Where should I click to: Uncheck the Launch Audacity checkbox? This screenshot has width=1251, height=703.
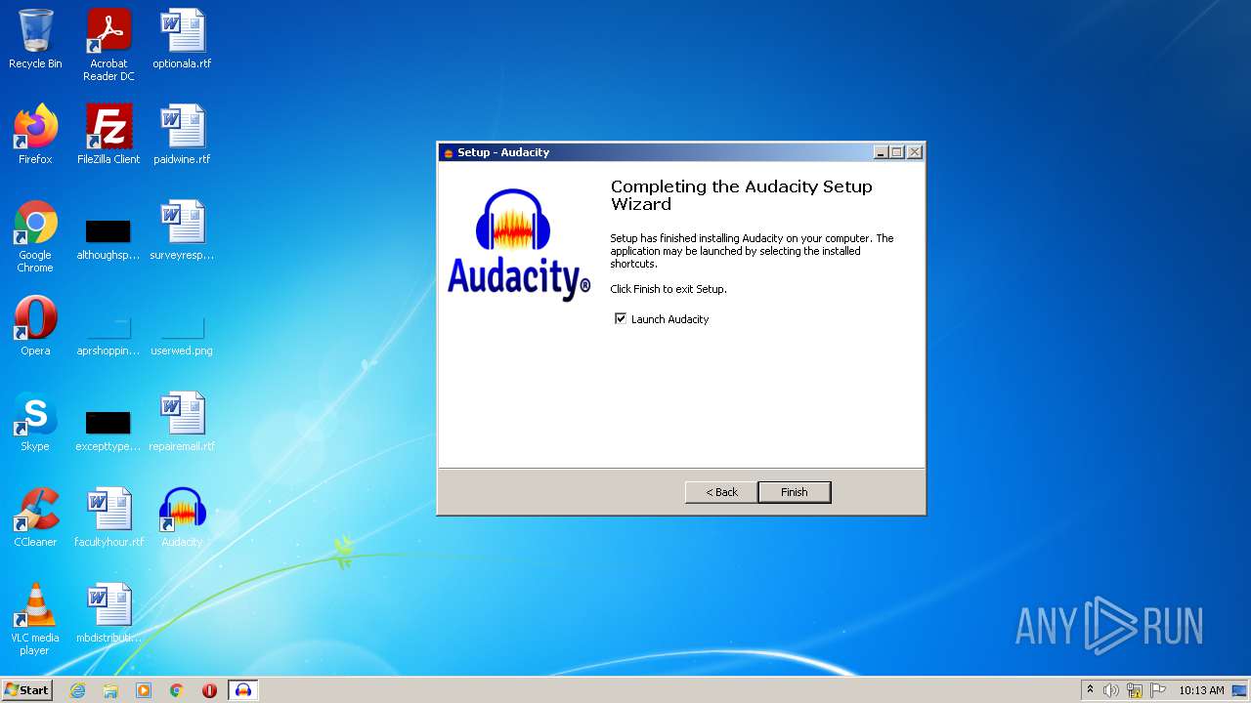[620, 319]
